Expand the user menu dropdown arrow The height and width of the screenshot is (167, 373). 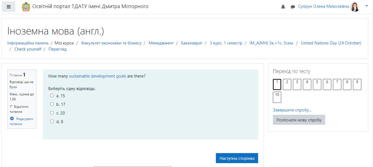(x=366, y=6)
